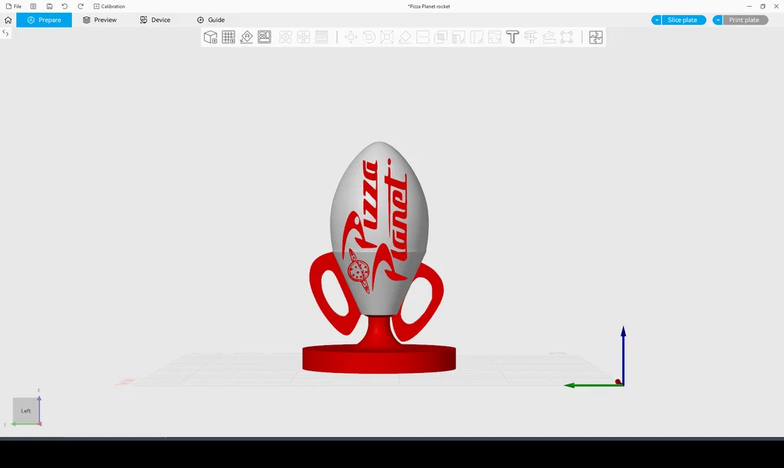Viewport: 784px width, 468px height.
Task: Click the red circular base of model
Action: tap(379, 359)
